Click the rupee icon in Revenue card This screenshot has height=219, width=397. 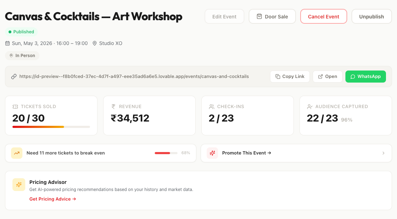click(113, 106)
